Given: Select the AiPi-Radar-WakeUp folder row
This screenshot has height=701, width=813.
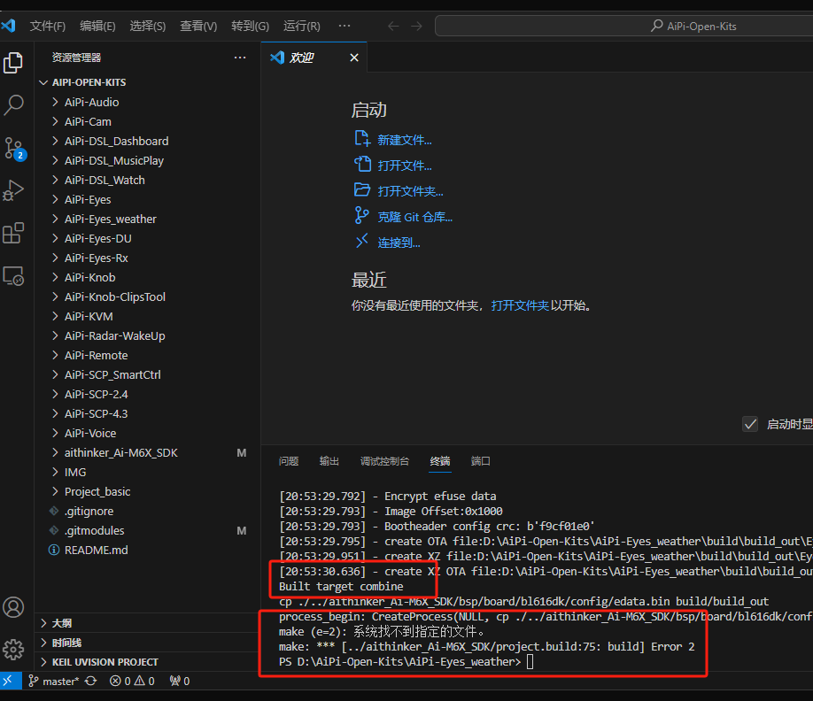Looking at the screenshot, I should point(147,335).
